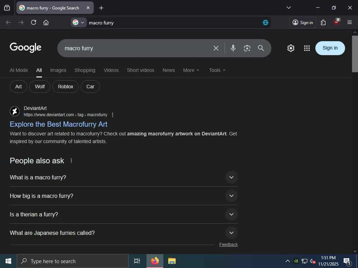Open Google quick settings gear

pyautogui.click(x=291, y=48)
